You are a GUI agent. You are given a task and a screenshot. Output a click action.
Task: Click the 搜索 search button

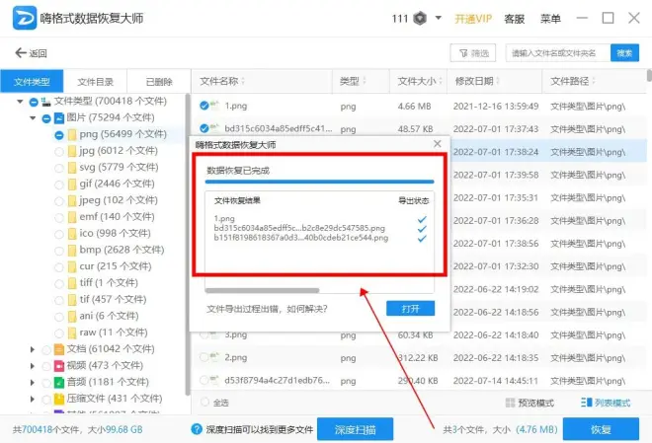pyautogui.click(x=624, y=53)
